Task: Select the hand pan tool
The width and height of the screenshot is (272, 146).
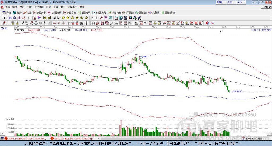Action: click(92, 18)
